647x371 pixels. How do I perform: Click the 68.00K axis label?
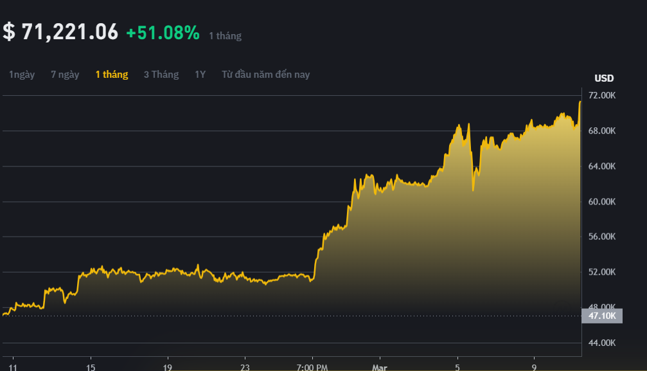click(602, 131)
